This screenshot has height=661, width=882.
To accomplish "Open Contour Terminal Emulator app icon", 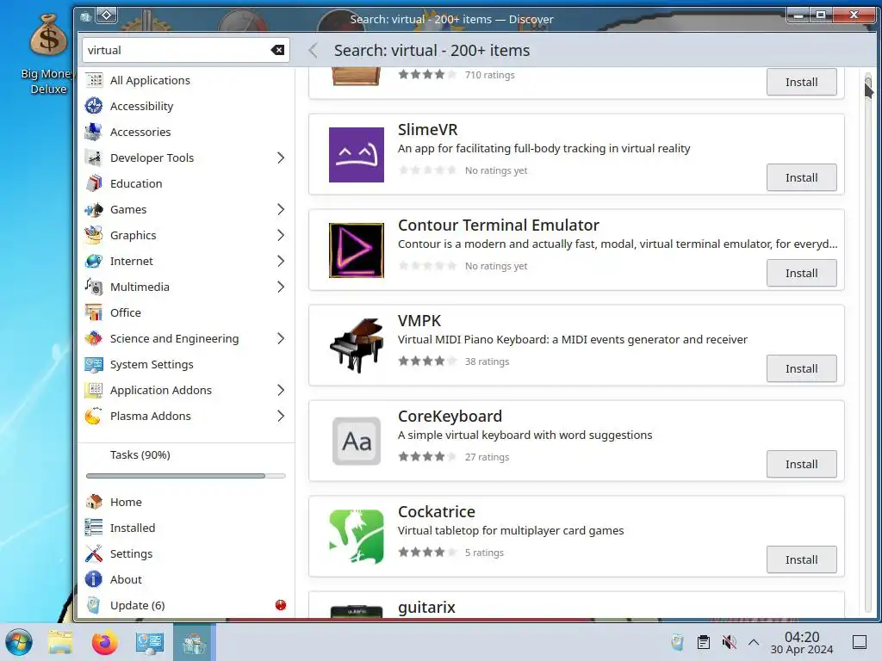I will [356, 250].
